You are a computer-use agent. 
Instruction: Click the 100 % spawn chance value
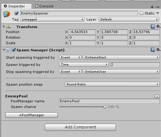(113, 107)
